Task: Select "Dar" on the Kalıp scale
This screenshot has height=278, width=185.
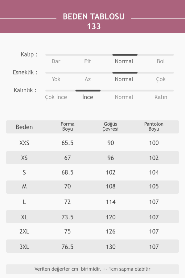Action: [56, 61]
